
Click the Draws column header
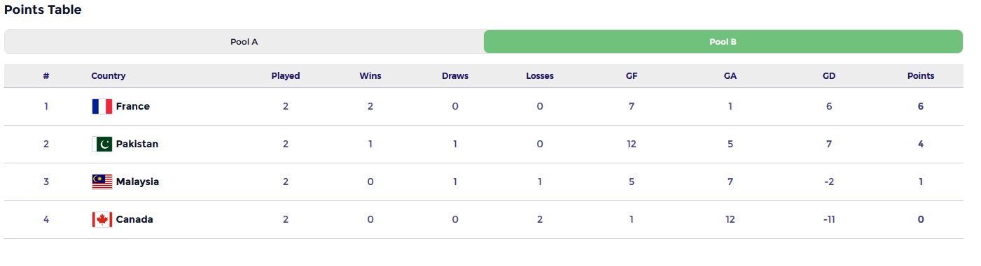pos(455,76)
